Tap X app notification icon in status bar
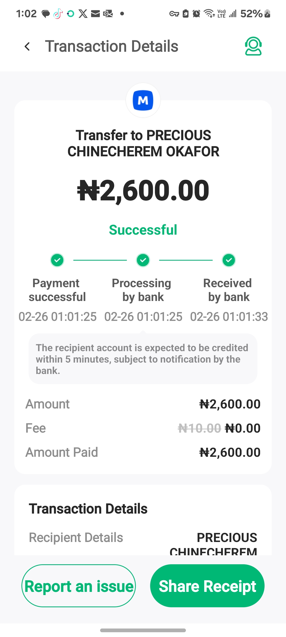This screenshot has width=286, height=637. coord(83,14)
